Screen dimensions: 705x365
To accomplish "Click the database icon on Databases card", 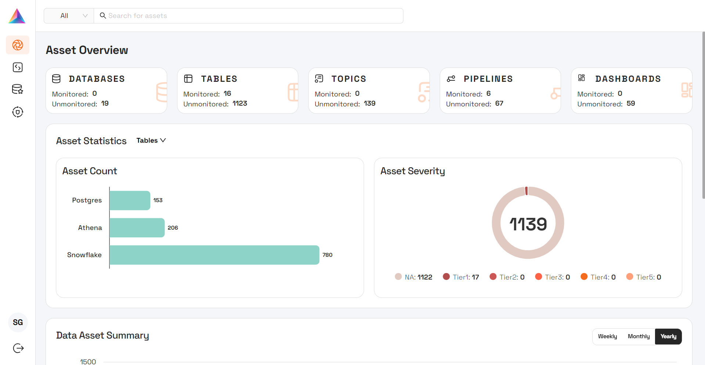I will click(x=56, y=78).
